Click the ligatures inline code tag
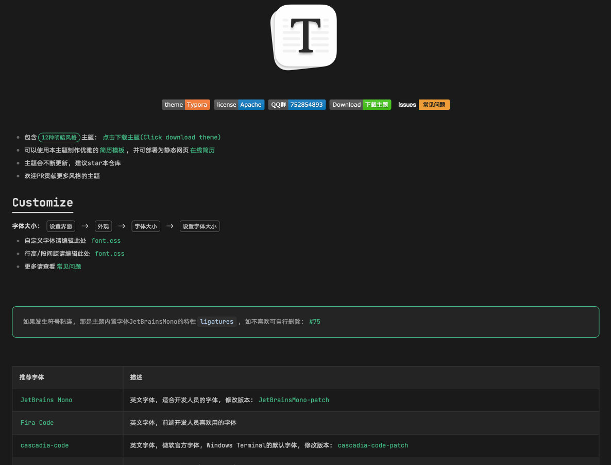Viewport: 611px width, 465px height. click(x=217, y=322)
